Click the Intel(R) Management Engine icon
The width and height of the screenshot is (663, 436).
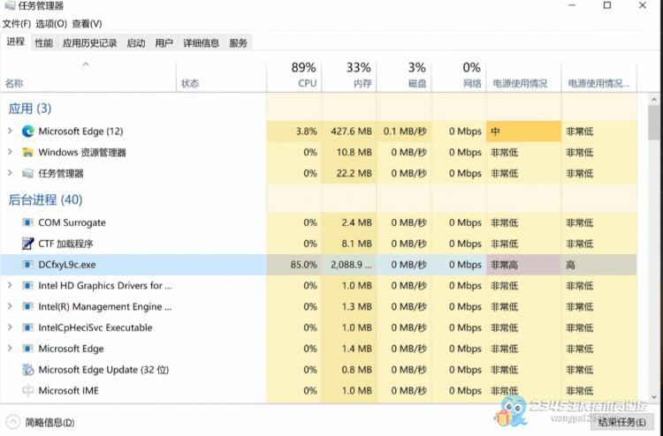point(28,306)
